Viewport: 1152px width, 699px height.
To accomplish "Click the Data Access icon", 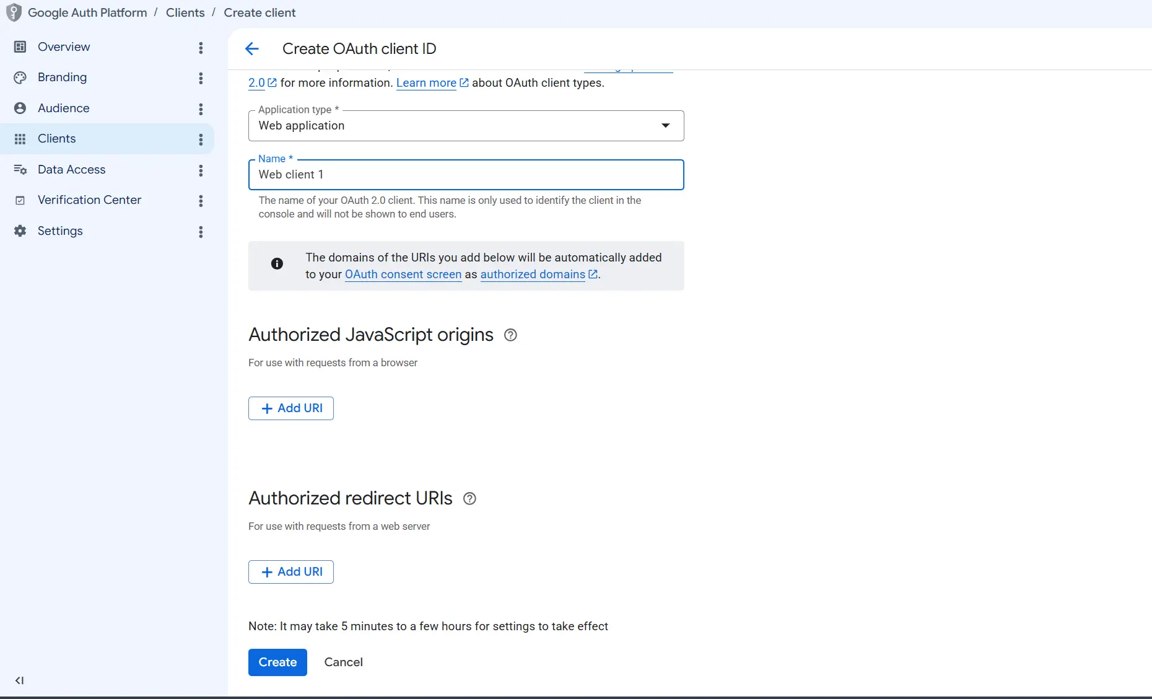I will pos(20,170).
